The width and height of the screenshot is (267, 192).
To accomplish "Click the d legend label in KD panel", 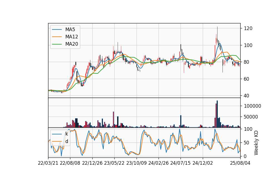I will (x=67, y=141).
